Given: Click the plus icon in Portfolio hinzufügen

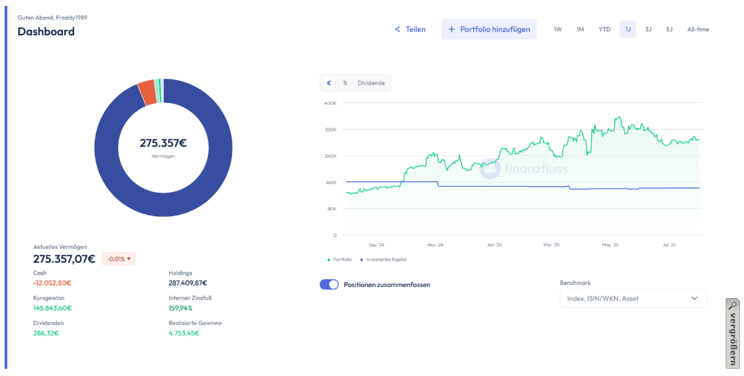Looking at the screenshot, I should pos(452,29).
